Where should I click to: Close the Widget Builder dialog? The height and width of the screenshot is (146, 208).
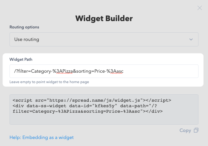click(x=199, y=8)
